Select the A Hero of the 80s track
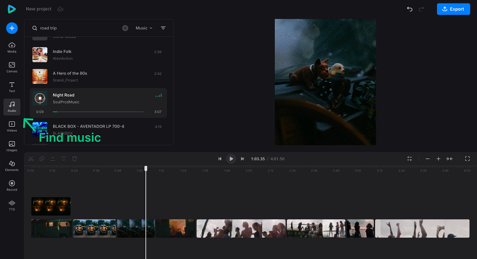The image size is (477, 259). click(x=98, y=77)
